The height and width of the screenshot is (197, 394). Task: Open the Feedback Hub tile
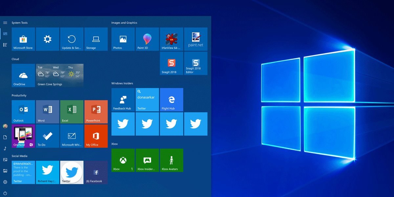(x=123, y=99)
